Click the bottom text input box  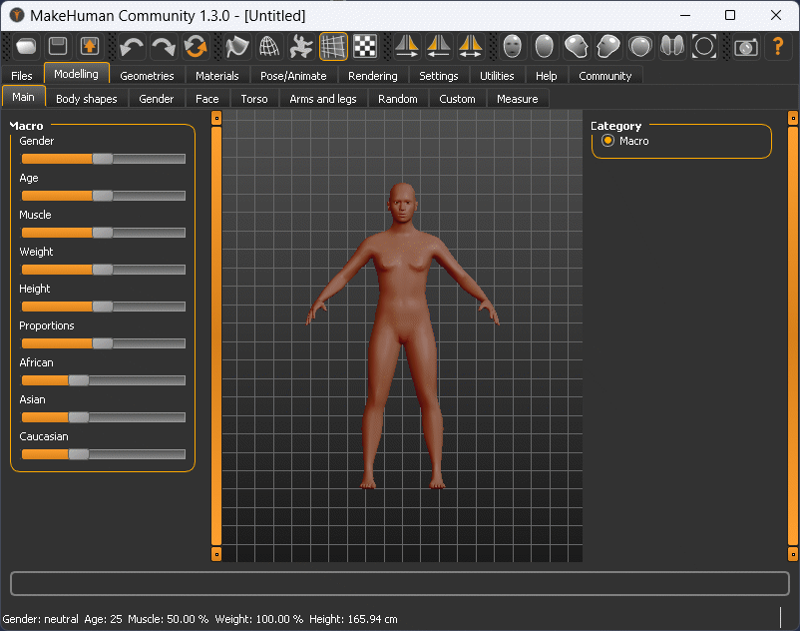click(x=400, y=583)
